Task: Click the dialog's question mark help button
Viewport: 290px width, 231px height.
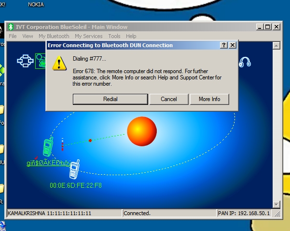Action: coord(224,45)
